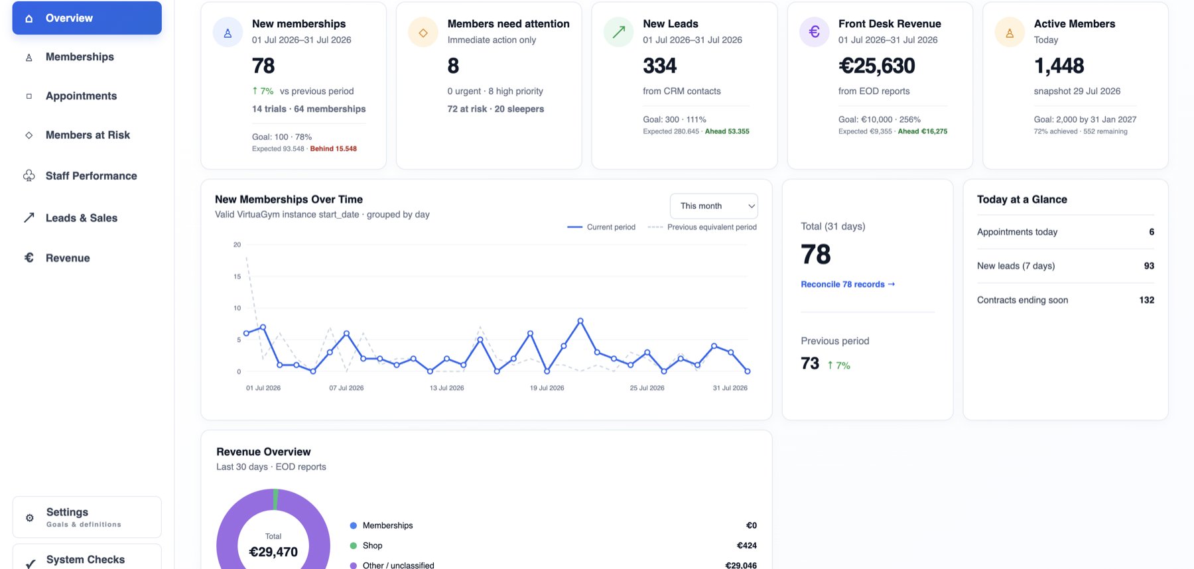Click the Ahead 53.355 status text
The image size is (1194, 569).
pos(727,132)
